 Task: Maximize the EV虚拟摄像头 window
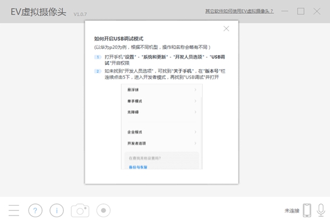301,11
